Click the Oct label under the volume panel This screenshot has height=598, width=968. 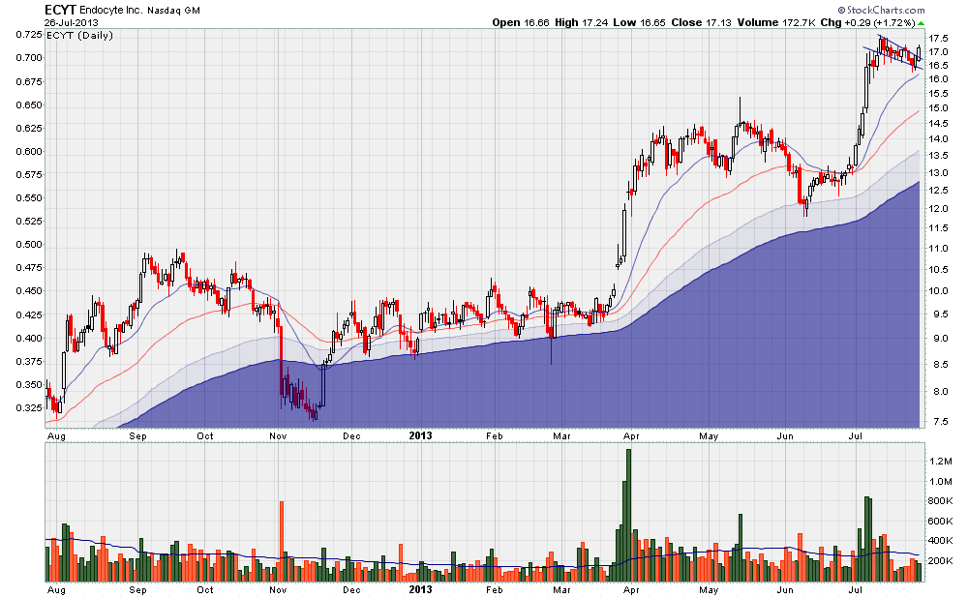pos(205,590)
